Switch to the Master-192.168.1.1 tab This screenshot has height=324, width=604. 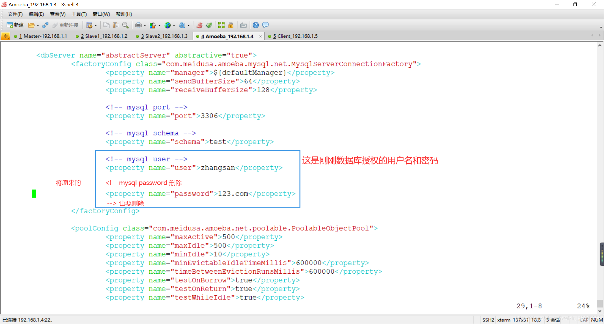pyautogui.click(x=41, y=36)
